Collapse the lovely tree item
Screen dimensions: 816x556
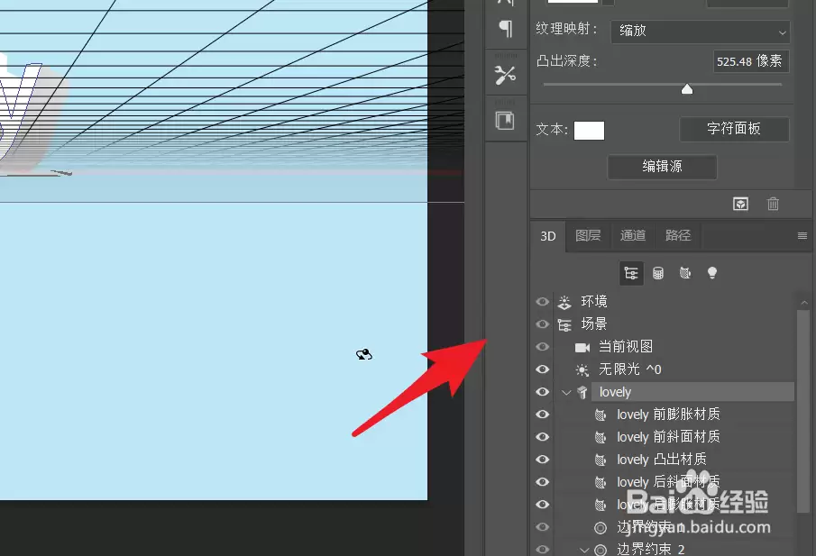[x=567, y=392]
